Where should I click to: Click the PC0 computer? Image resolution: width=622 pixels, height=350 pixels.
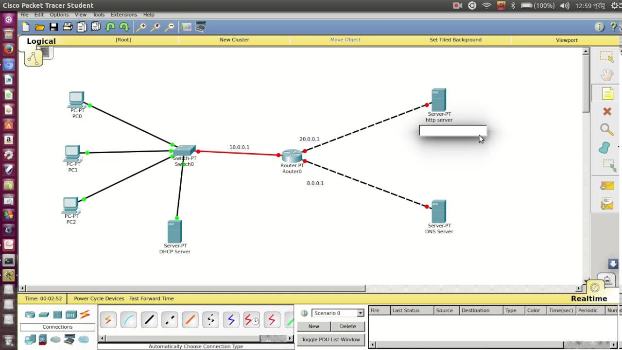pyautogui.click(x=76, y=100)
